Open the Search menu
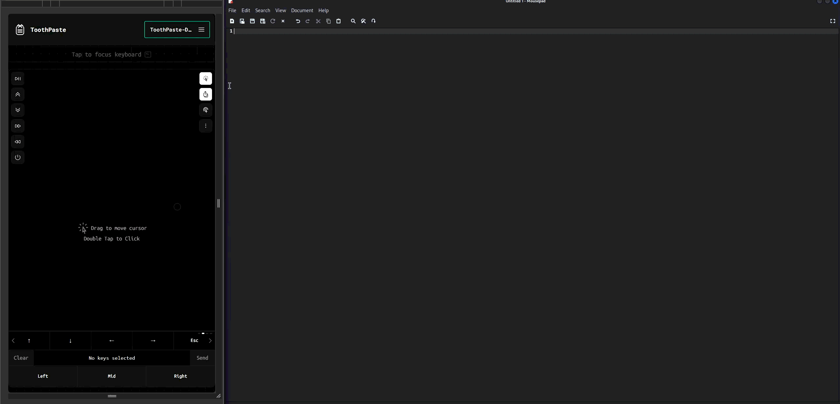This screenshot has width=840, height=404. (x=263, y=11)
